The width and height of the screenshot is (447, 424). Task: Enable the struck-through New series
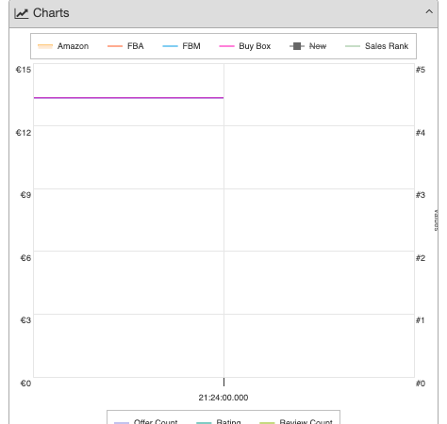tap(308, 46)
